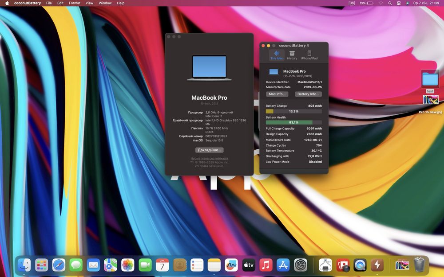
Task: Launch FaceTime from the Dock
Action: click(145, 265)
